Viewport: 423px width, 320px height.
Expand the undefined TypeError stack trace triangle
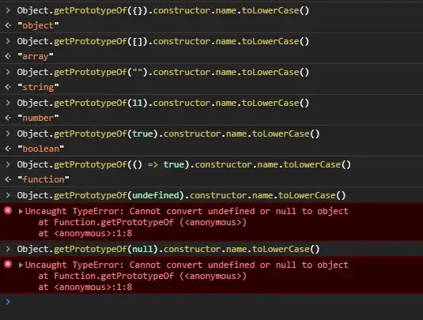coord(21,211)
